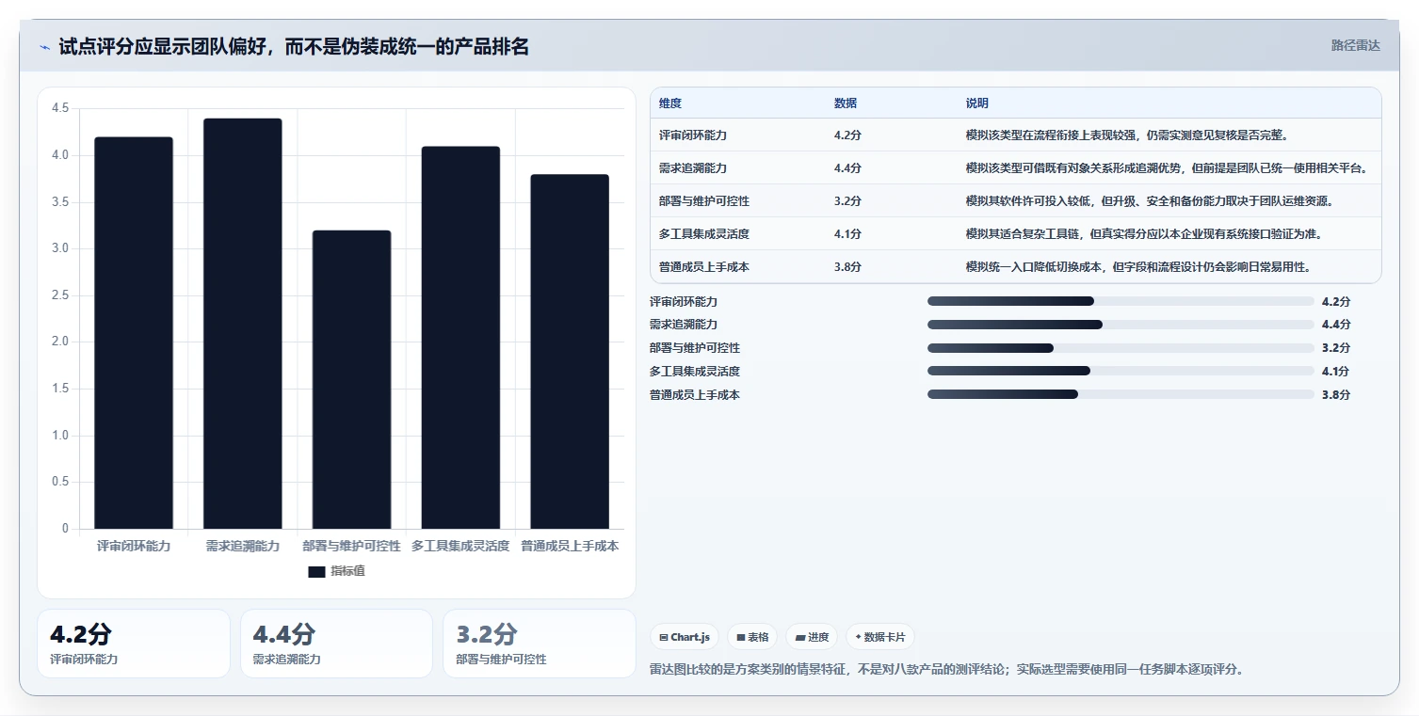Open the 3.2分 部署与维护可控性 data card
Screen dimensions: 1419x716
tap(540, 644)
